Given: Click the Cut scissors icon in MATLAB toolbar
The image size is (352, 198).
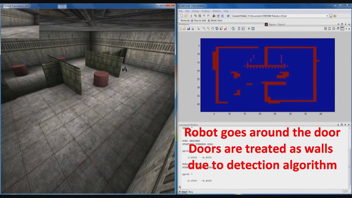Looking at the screenshot, I should pos(191,16).
